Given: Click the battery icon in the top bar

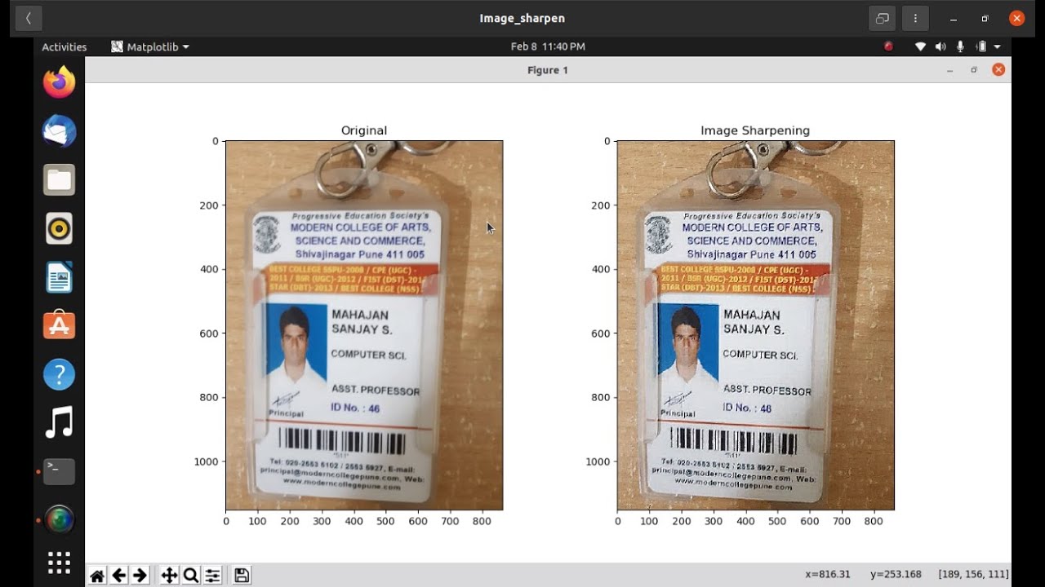Looking at the screenshot, I should [982, 46].
